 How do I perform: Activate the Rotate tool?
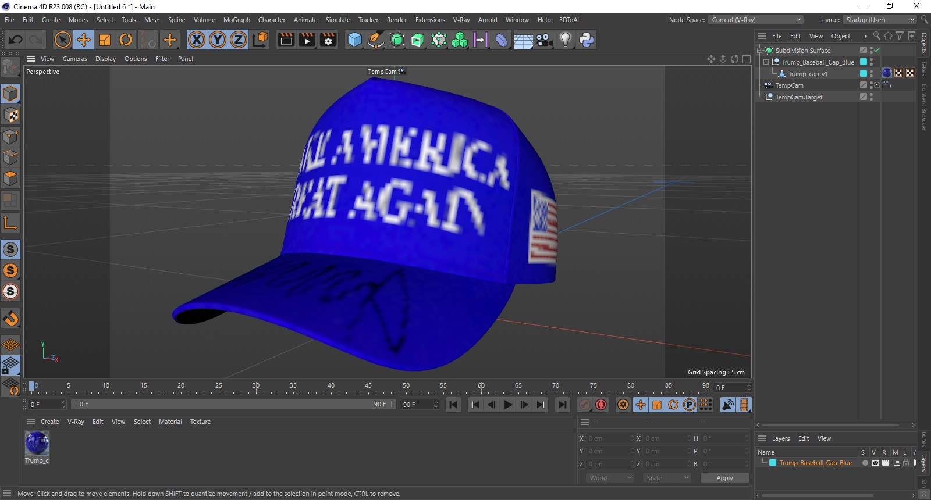point(126,40)
